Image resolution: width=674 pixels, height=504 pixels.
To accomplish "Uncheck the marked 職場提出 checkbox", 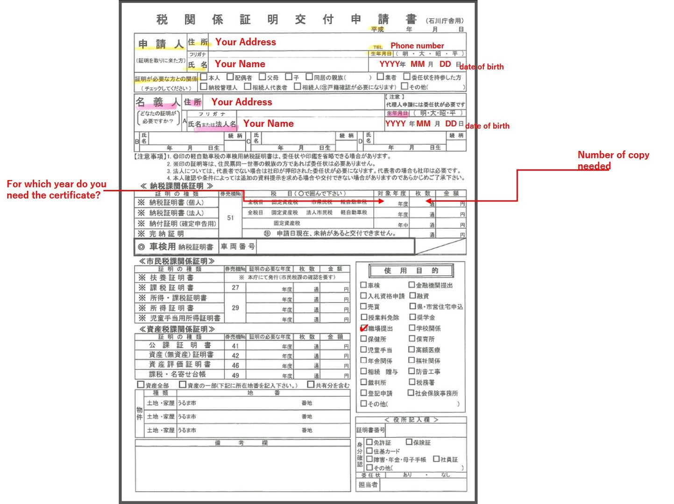I will click(364, 328).
